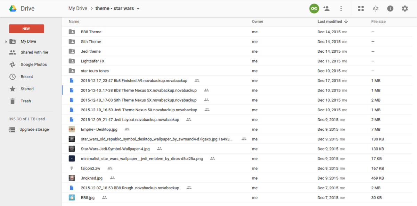Click the A-Z sort options icon
This screenshot has height=206, width=417.
(x=375, y=8)
